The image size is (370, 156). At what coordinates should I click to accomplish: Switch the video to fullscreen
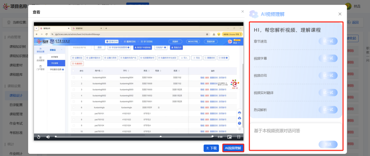(239, 137)
